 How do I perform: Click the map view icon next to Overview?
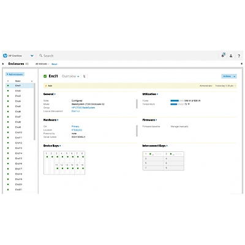tap(84, 77)
